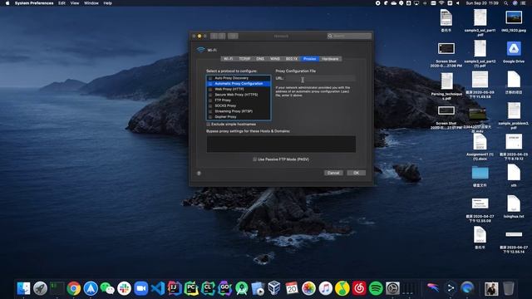Viewport: 532px width, 299px height.
Task: Open Visual Studio Code in Dock
Action: [x=158, y=288]
